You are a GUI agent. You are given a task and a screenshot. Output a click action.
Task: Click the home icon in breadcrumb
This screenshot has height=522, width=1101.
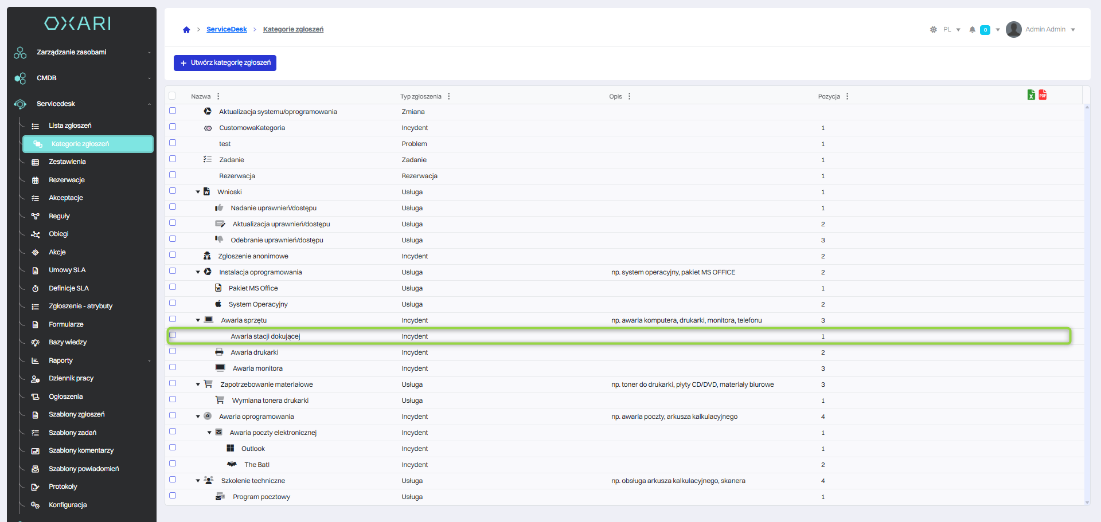(x=186, y=30)
